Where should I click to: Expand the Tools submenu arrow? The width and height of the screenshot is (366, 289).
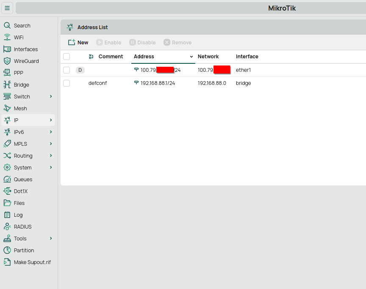[x=51, y=239]
